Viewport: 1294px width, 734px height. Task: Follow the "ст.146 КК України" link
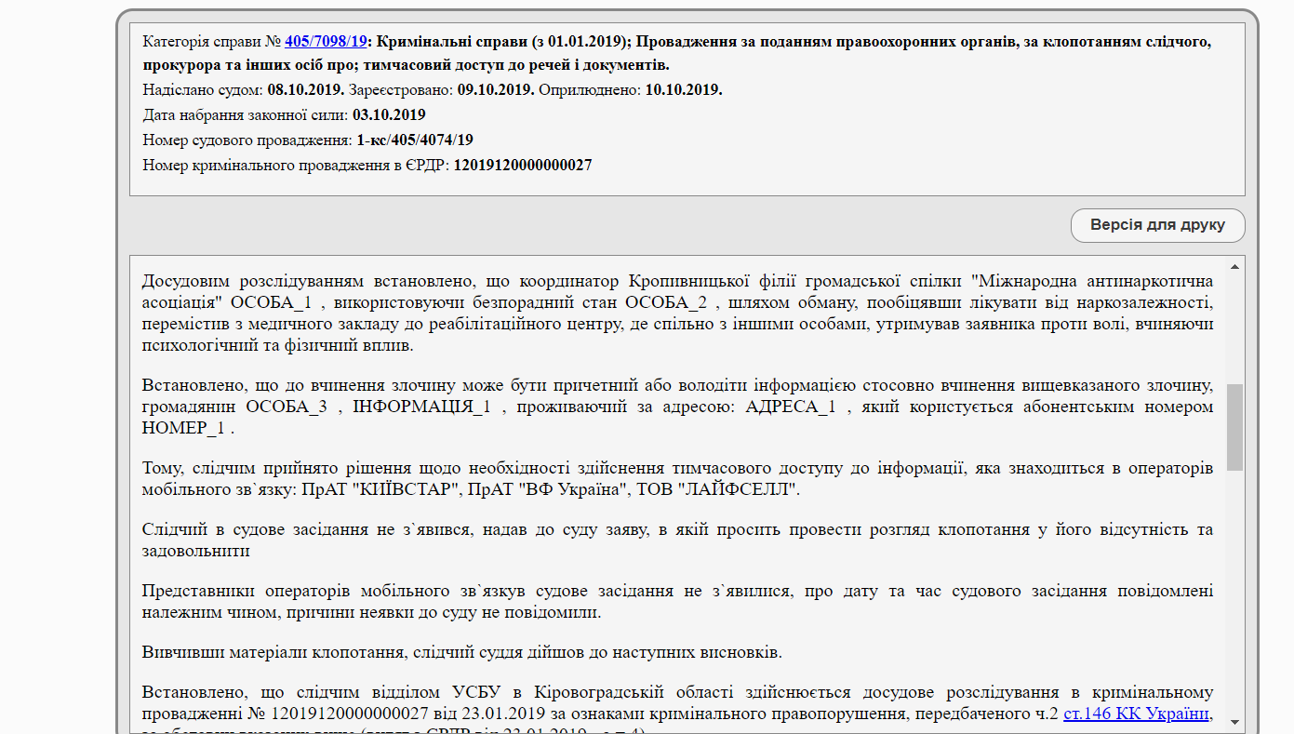click(1138, 714)
